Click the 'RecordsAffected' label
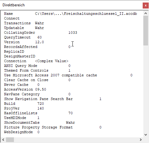The width and height of the screenshot is (149, 143). [x=21, y=47]
